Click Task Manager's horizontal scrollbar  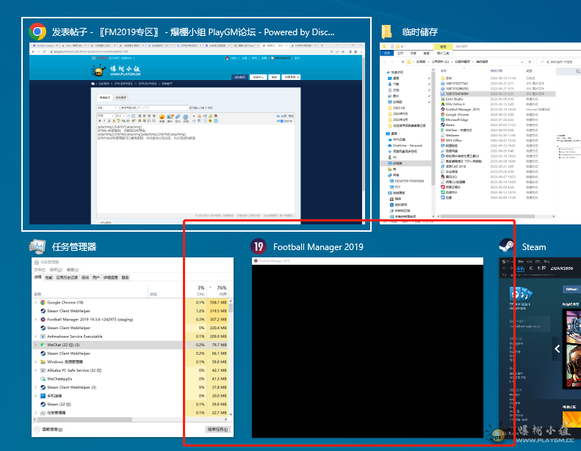point(84,419)
